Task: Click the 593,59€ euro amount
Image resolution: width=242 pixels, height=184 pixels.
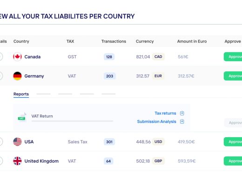Action: coord(187,161)
